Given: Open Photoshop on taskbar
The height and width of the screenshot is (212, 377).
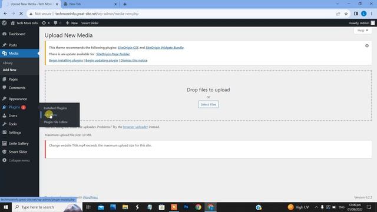Looking at the screenshot, I should point(186,207).
